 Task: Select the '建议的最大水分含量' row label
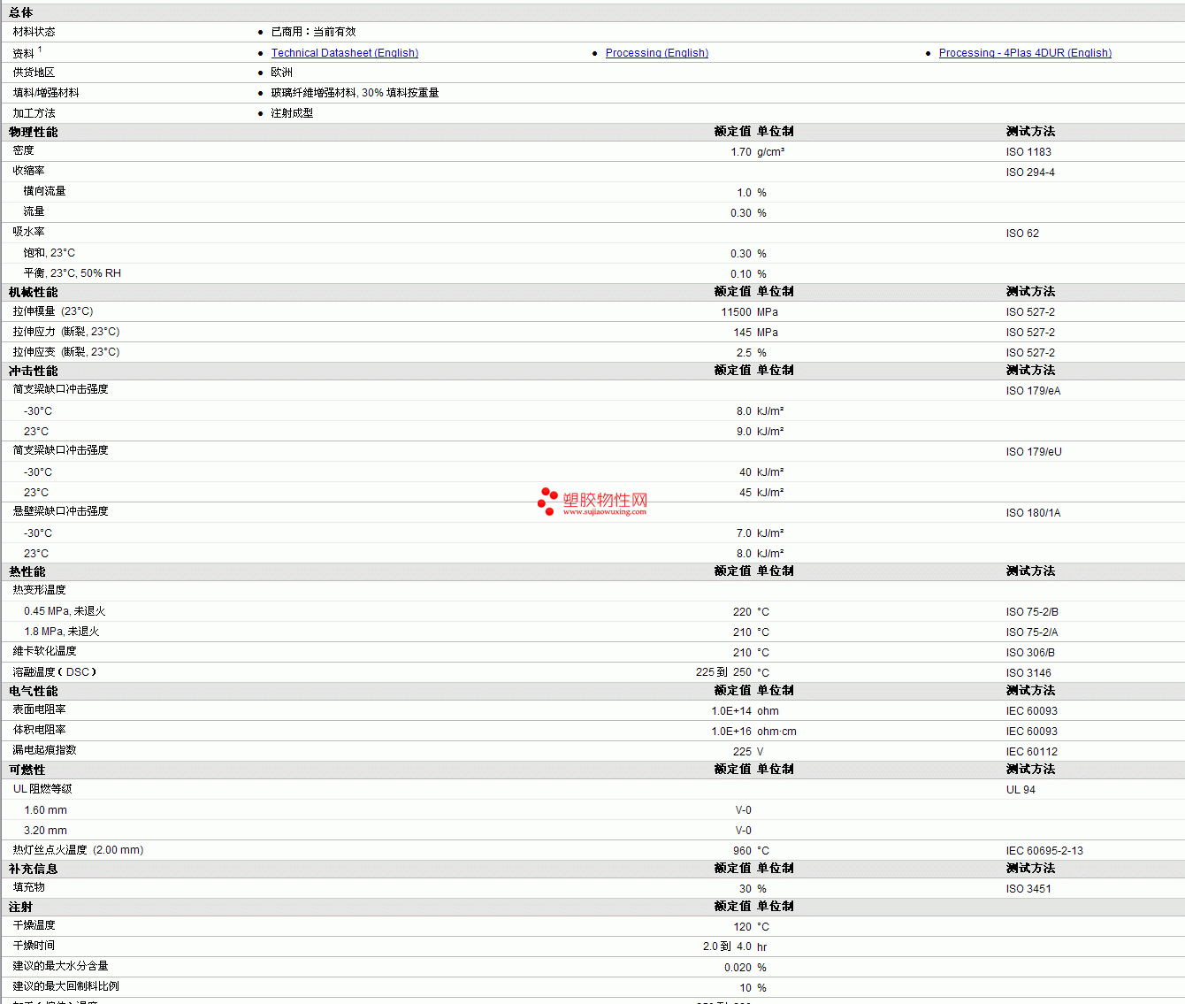[x=60, y=966]
